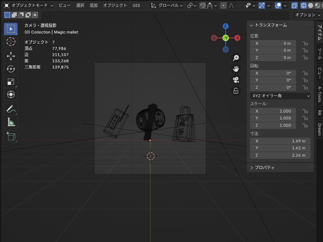The width and height of the screenshot is (323, 242).
Task: Click the green -Y axis gizmo
Action: point(226,38)
